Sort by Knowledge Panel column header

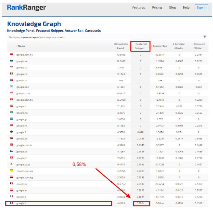coord(121,46)
